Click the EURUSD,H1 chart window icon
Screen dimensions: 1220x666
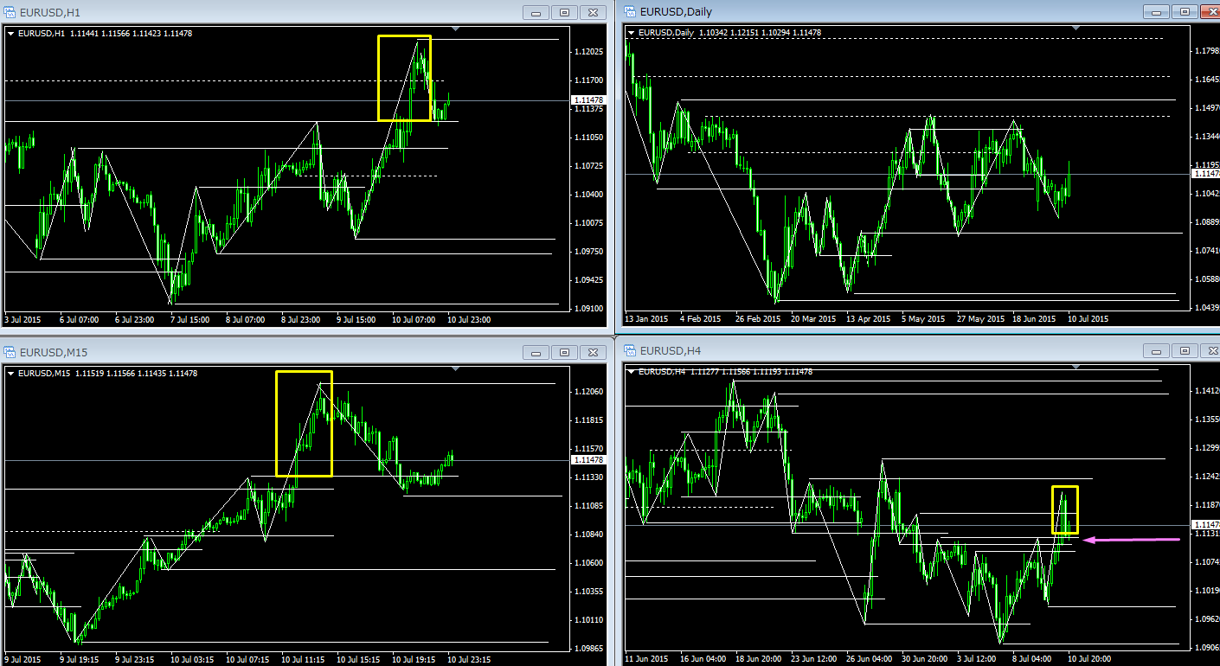[10, 12]
